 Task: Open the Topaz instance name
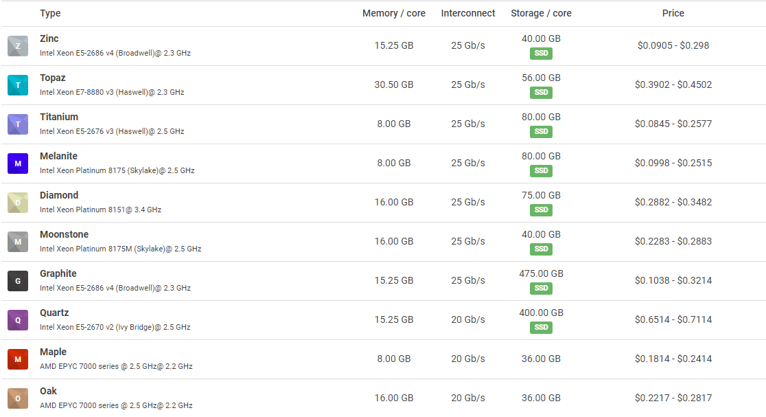pos(53,78)
